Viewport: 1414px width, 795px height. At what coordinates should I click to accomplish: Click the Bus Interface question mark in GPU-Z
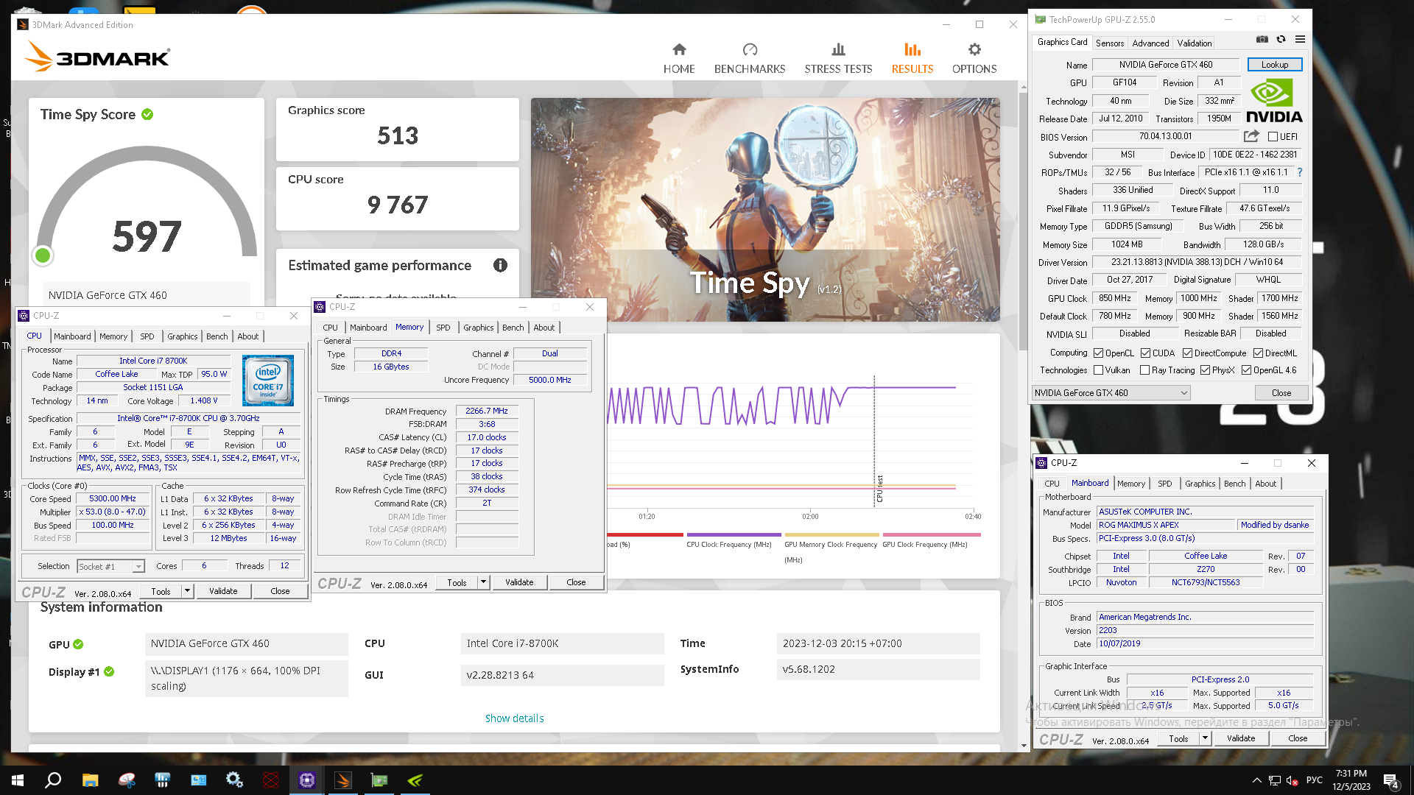click(1299, 172)
